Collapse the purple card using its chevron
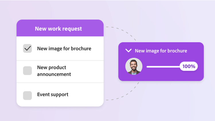 click(x=129, y=51)
